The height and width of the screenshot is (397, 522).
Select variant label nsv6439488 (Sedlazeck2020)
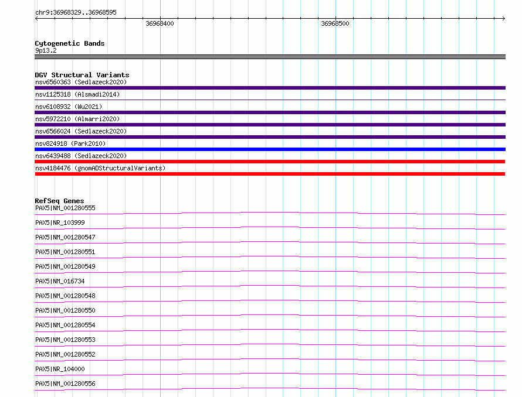[x=81, y=156]
